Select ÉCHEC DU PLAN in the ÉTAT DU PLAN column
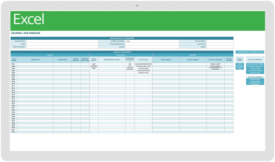This screenshot has height=162, width=275. point(143,73)
